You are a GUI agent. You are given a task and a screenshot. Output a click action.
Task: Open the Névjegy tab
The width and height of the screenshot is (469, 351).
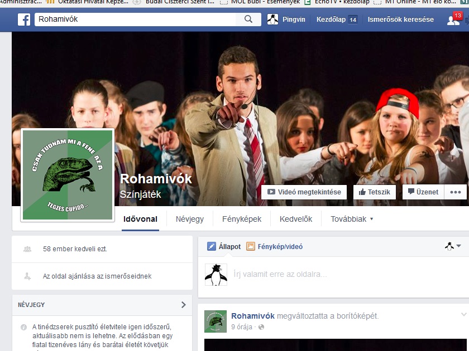(190, 219)
